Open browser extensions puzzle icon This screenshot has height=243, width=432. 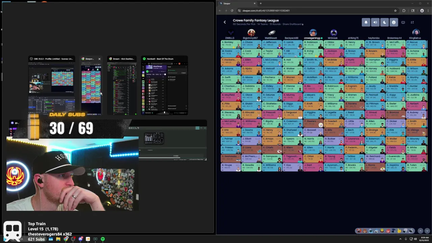click(404, 10)
